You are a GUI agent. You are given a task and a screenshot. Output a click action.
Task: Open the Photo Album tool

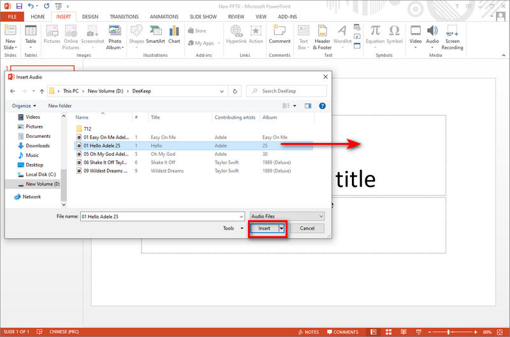pos(115,37)
